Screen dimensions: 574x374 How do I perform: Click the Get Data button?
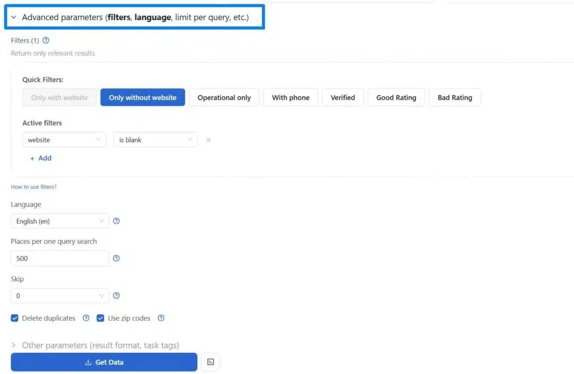pyautogui.click(x=104, y=362)
